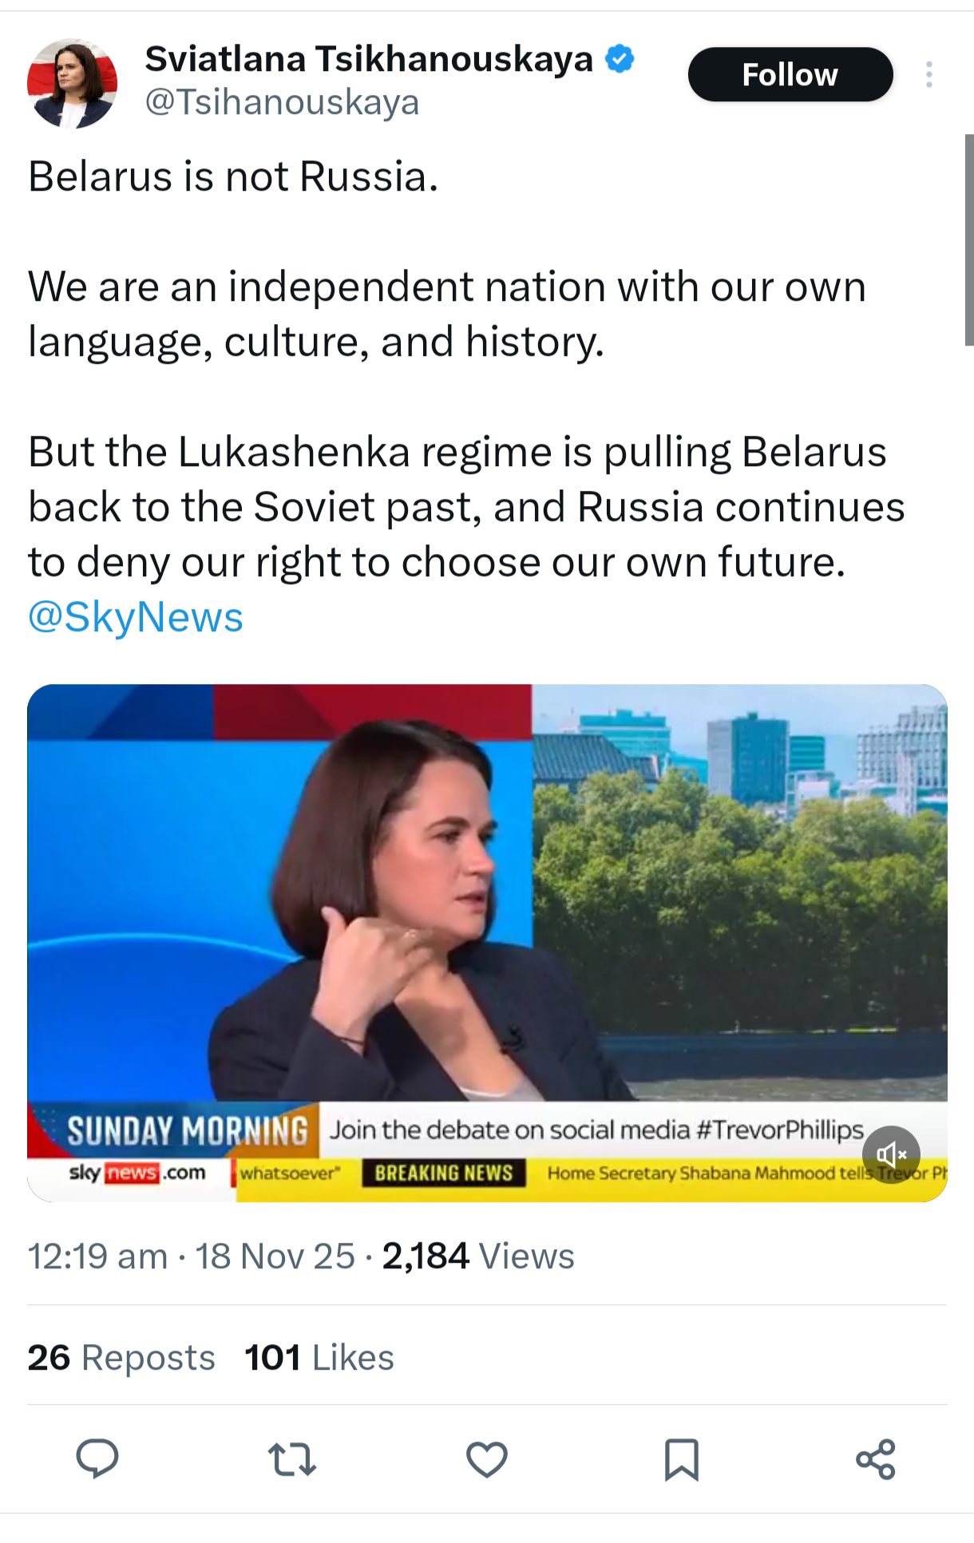Image resolution: width=974 pixels, height=1543 pixels.
Task: Click the 18 Nov 25 date
Action: pos(275,1256)
